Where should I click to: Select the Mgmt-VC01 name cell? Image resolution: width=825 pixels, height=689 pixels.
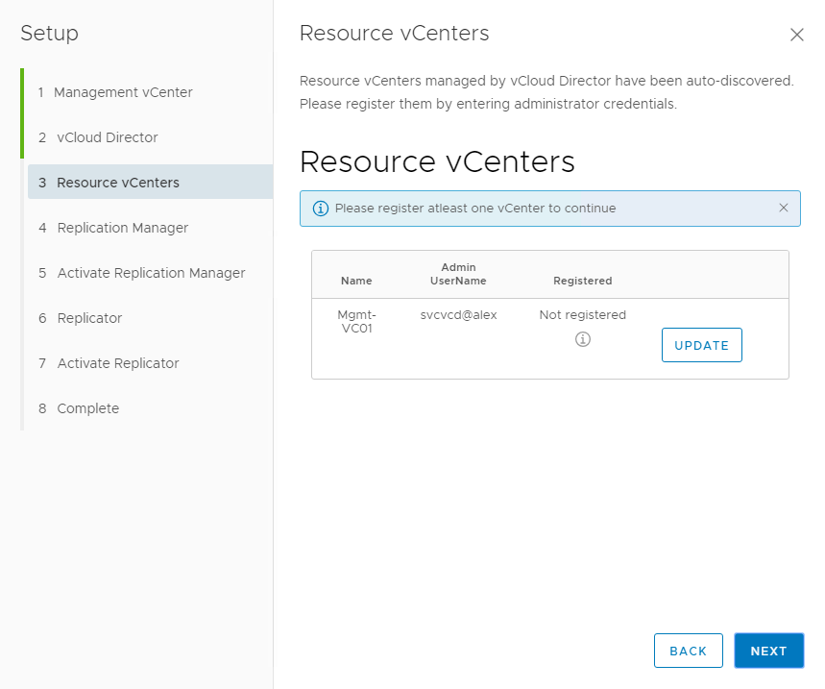356,321
